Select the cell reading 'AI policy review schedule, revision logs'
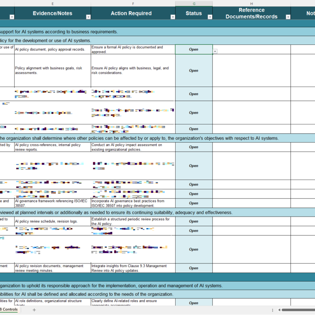Image resolution: width=315 pixels, height=315 pixels. click(x=51, y=221)
